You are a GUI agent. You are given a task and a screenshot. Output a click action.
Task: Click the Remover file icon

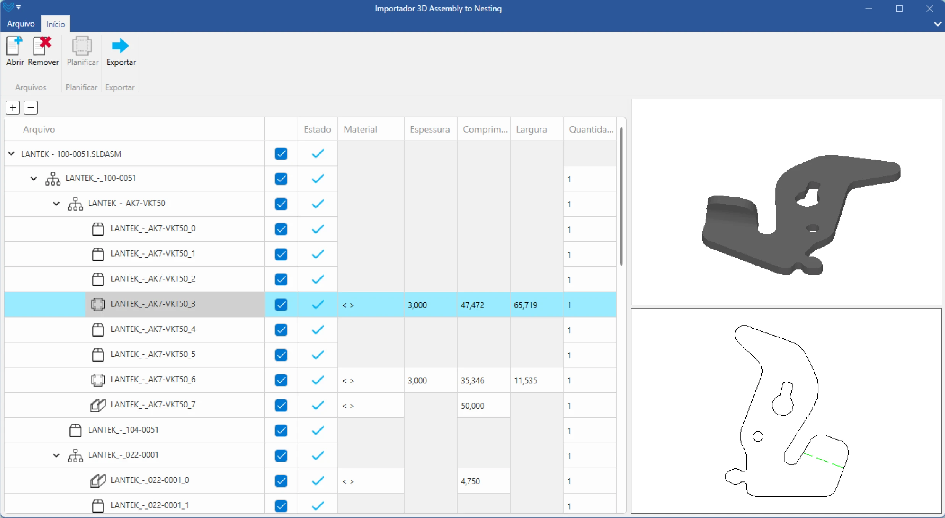pos(42,46)
